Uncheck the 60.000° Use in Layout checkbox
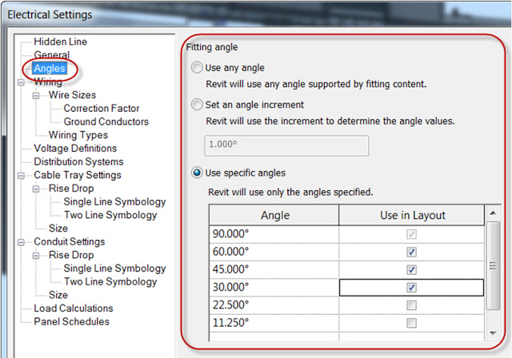Image resolution: width=512 pixels, height=358 pixels. tap(411, 252)
